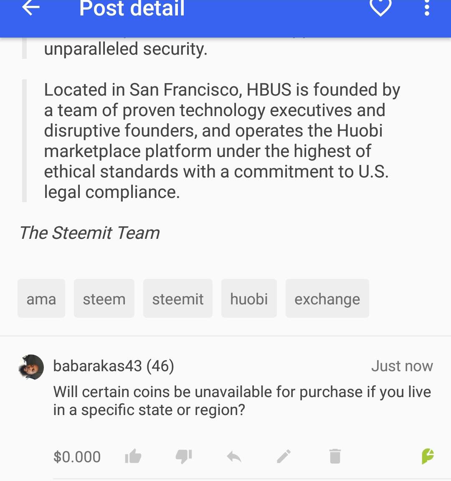Select the ama tag
451x481 pixels.
[x=41, y=299]
